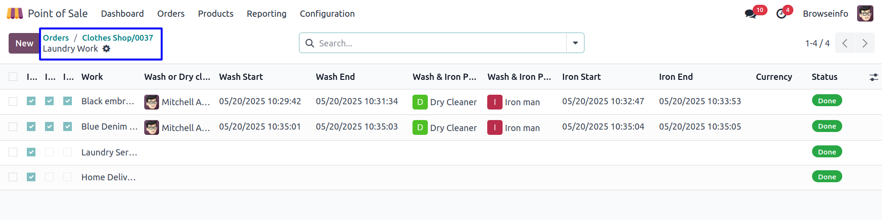Screen dimensions: 882x220
Task: Open the activities clock icon
Action: pyautogui.click(x=781, y=14)
